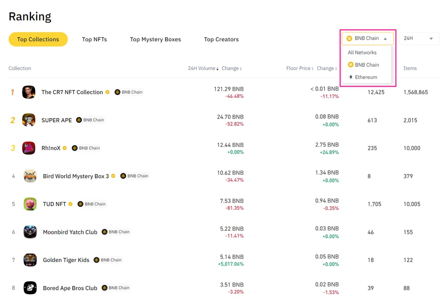The height and width of the screenshot is (305, 445).
Task: Toggle sorting on the Change column
Action: (x=231, y=68)
